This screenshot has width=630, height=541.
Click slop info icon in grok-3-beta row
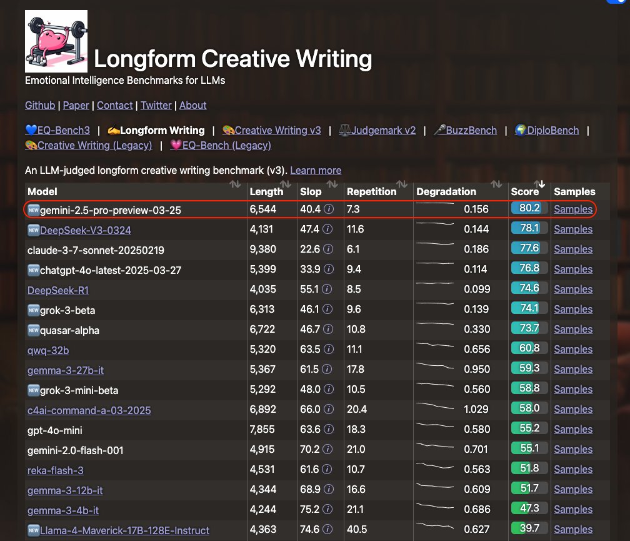[x=327, y=309]
